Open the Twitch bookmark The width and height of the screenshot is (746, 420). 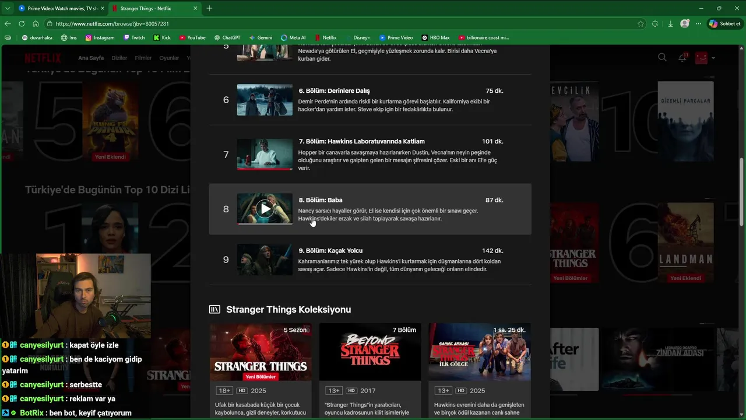(x=134, y=37)
